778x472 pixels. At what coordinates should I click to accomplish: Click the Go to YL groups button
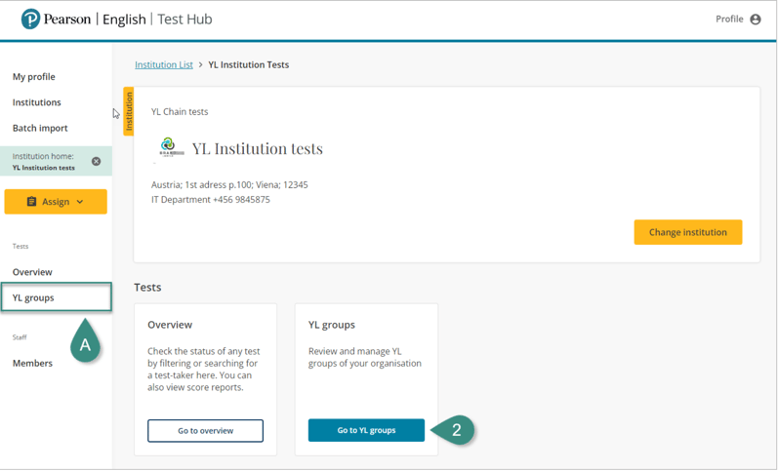(x=366, y=430)
